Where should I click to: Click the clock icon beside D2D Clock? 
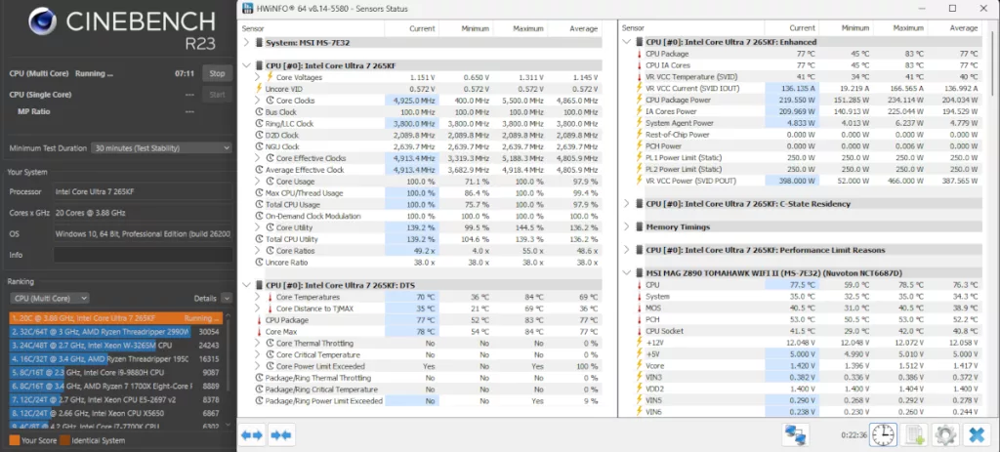[x=259, y=135]
